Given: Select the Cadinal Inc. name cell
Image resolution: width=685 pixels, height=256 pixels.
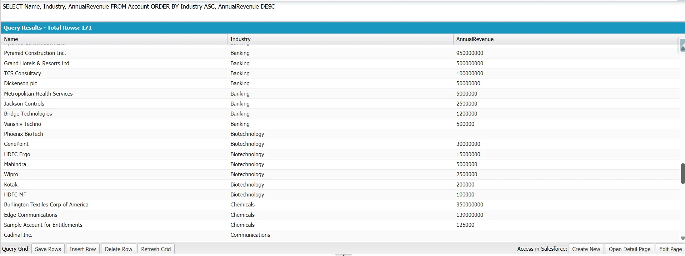Looking at the screenshot, I should (114, 235).
